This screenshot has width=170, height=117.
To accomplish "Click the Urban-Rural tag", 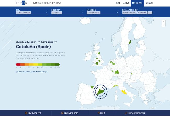I will (142, 13).
